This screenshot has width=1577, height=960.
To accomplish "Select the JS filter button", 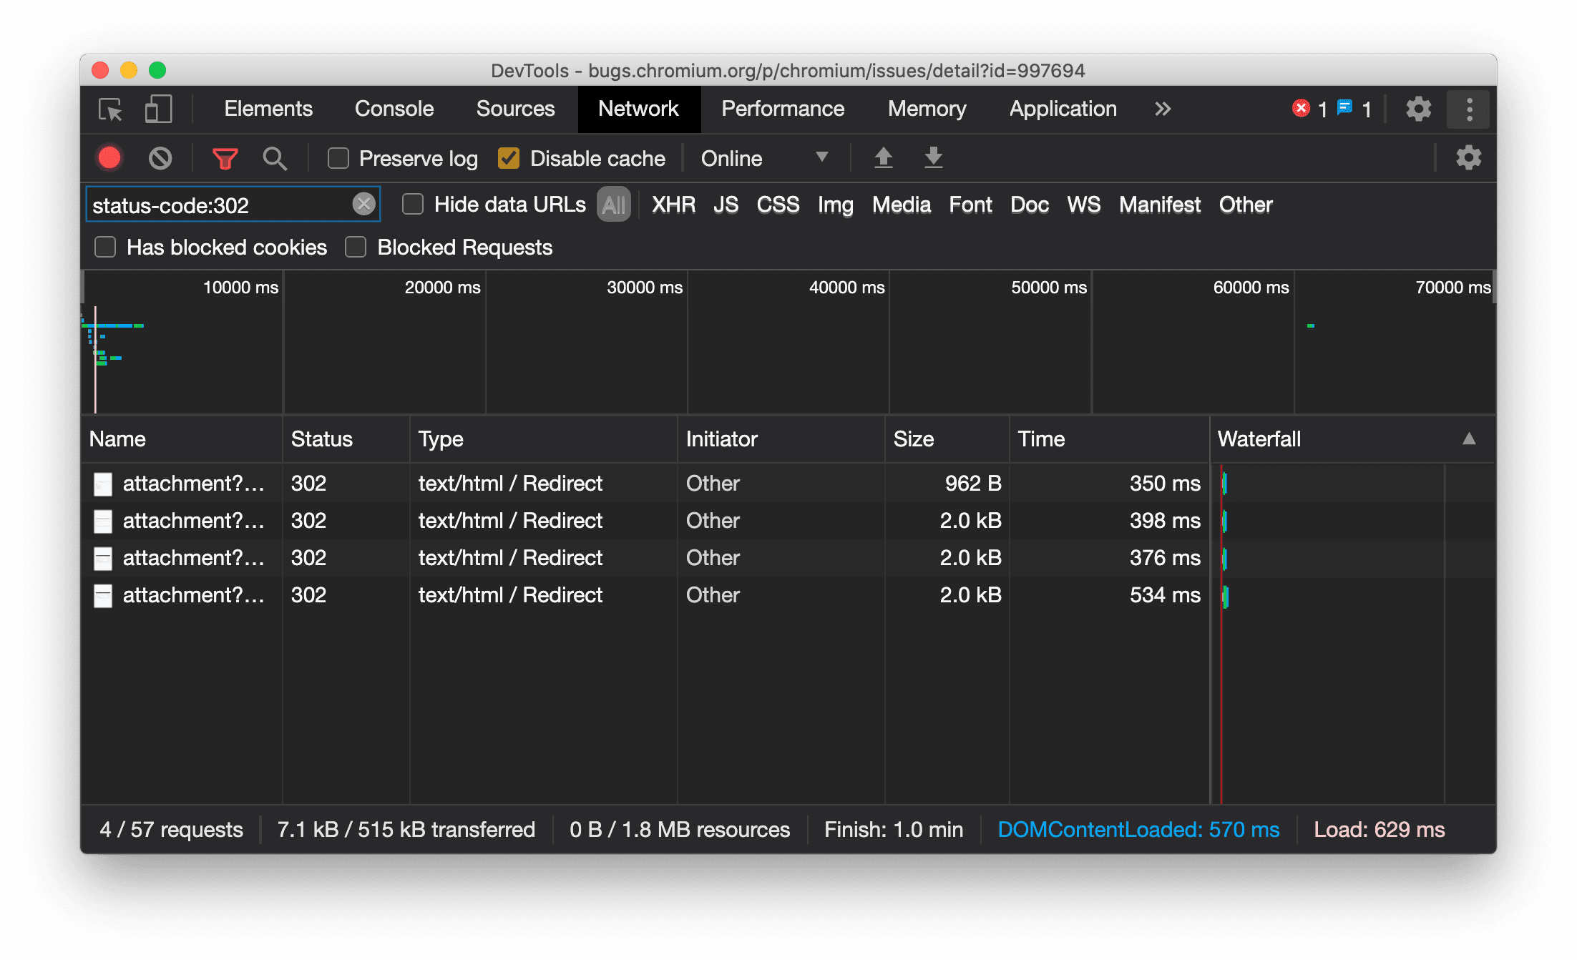I will 726,205.
